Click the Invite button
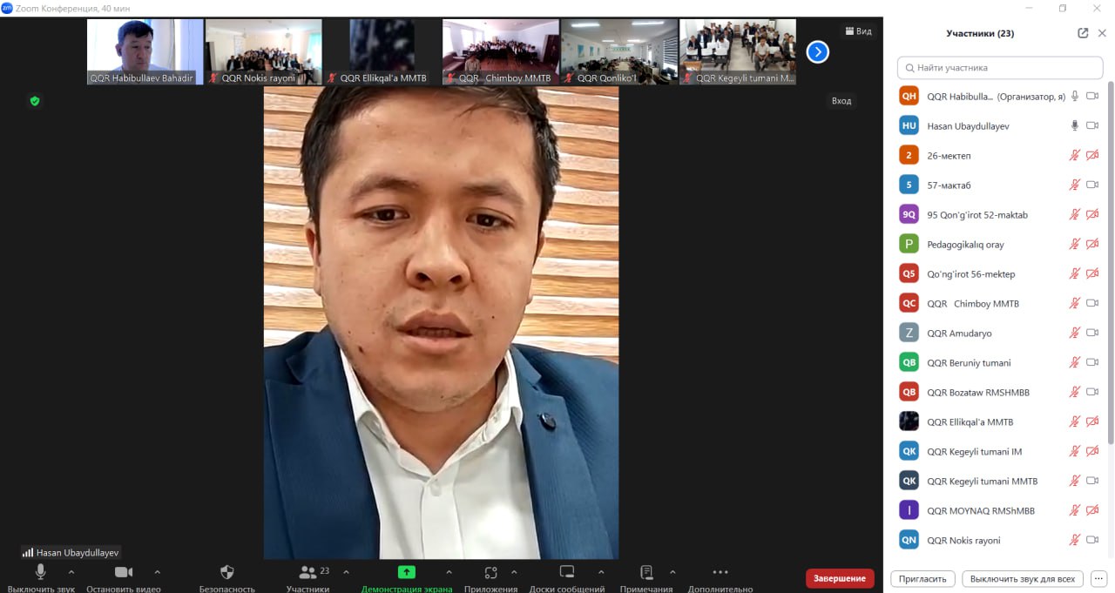Image resolution: width=1115 pixels, height=593 pixels. (922, 579)
